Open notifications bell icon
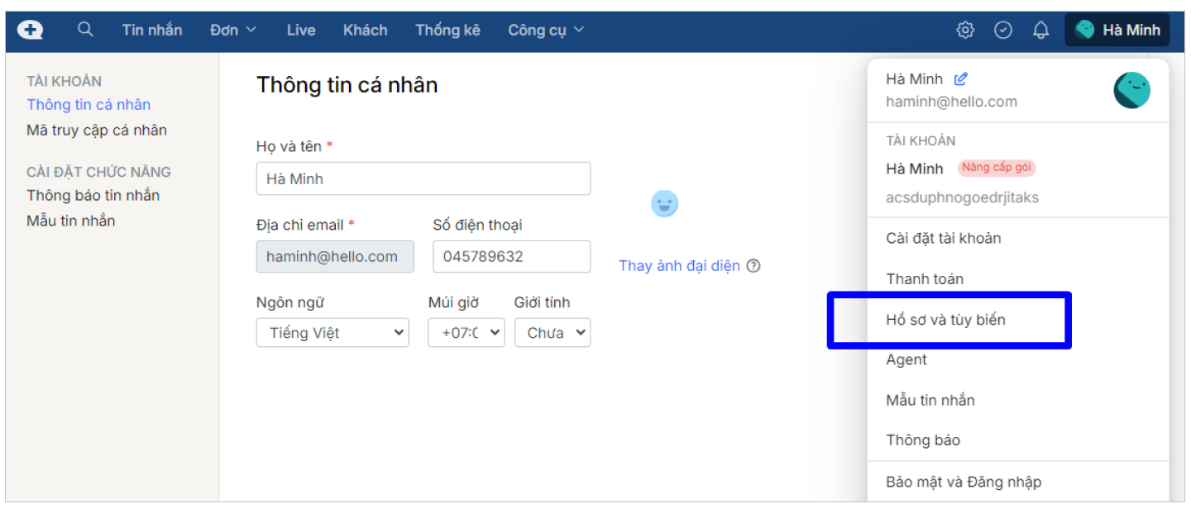 (1040, 31)
